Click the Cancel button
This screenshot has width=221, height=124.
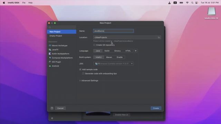(60, 108)
